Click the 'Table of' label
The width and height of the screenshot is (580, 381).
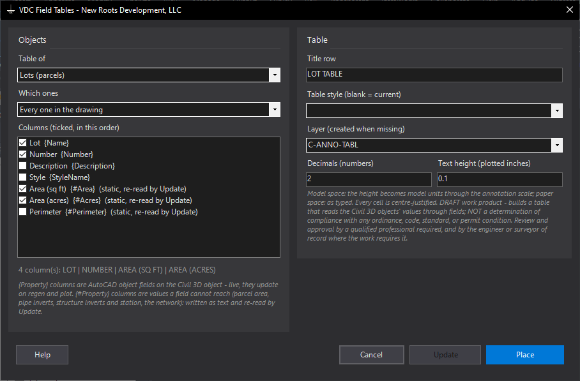32,59
